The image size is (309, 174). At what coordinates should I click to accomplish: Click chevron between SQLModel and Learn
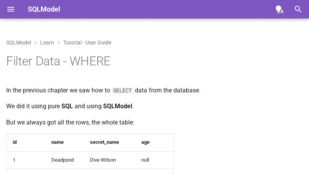click(36, 43)
